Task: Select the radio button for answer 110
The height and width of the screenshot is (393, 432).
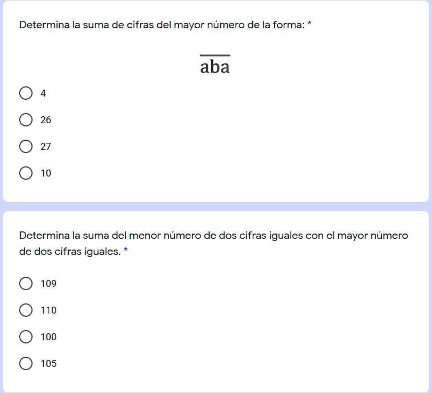Action: click(26, 310)
